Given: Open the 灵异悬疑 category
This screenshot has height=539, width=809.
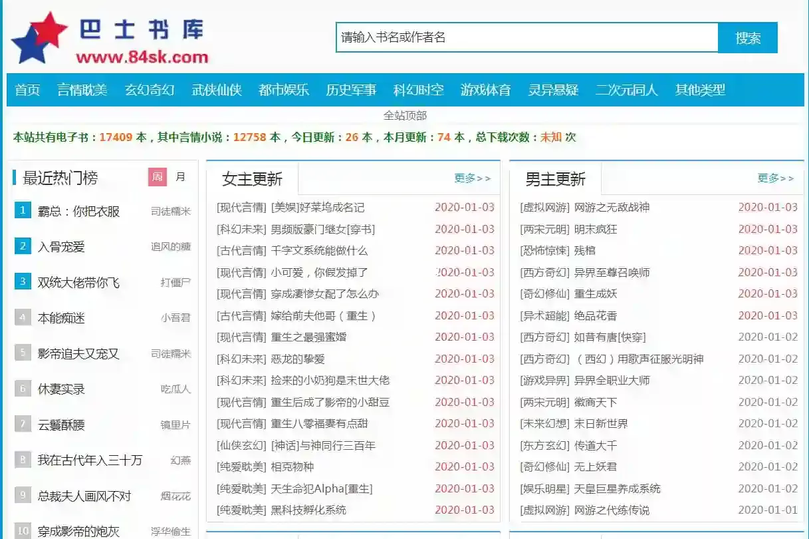Looking at the screenshot, I should coord(553,90).
